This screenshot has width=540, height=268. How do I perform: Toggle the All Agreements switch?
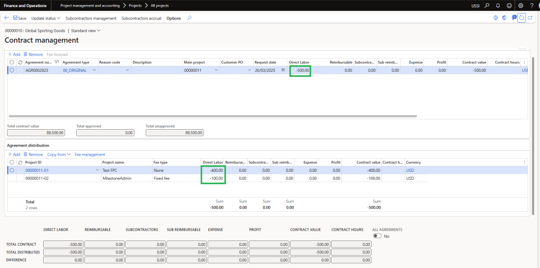click(x=377, y=236)
